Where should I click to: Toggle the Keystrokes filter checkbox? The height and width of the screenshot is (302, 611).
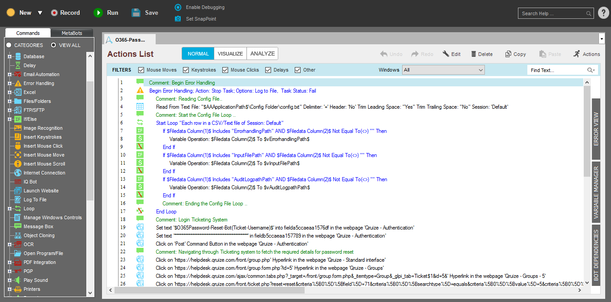186,70
